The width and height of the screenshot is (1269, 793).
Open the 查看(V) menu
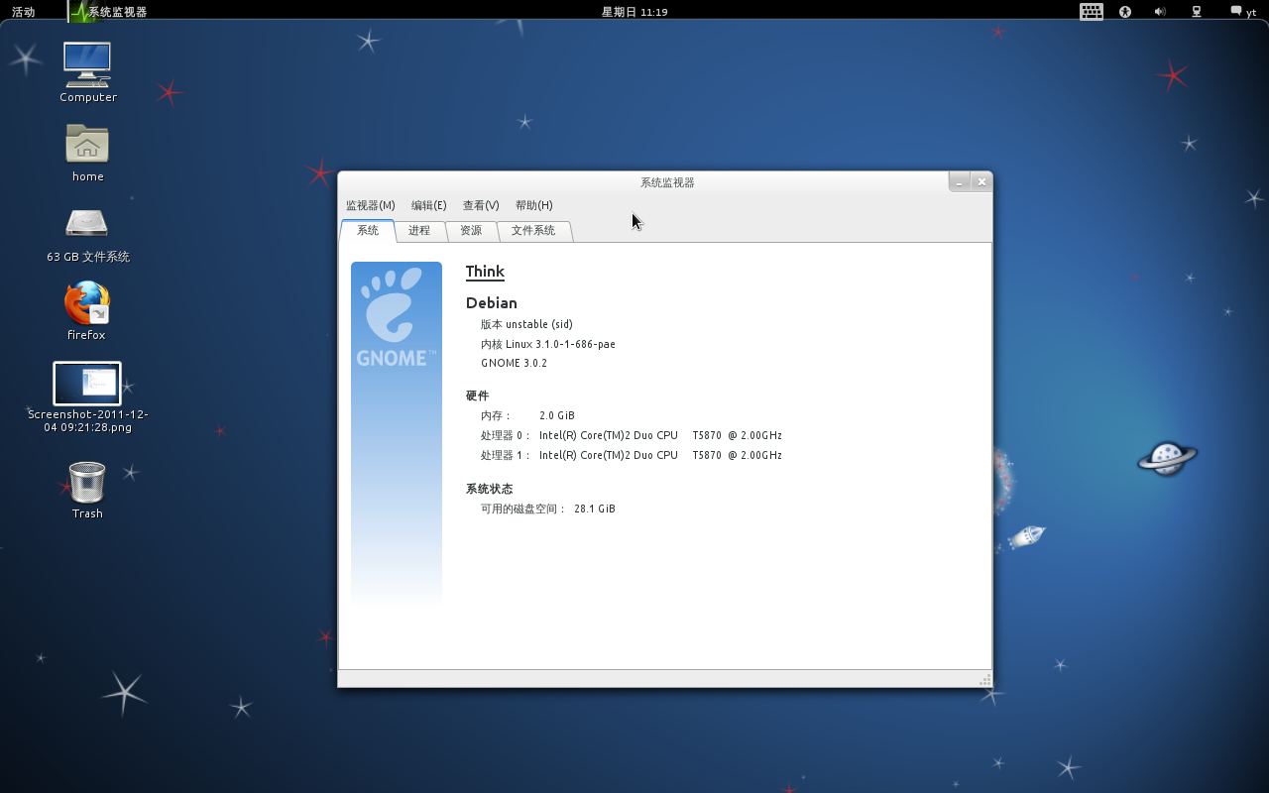(481, 205)
